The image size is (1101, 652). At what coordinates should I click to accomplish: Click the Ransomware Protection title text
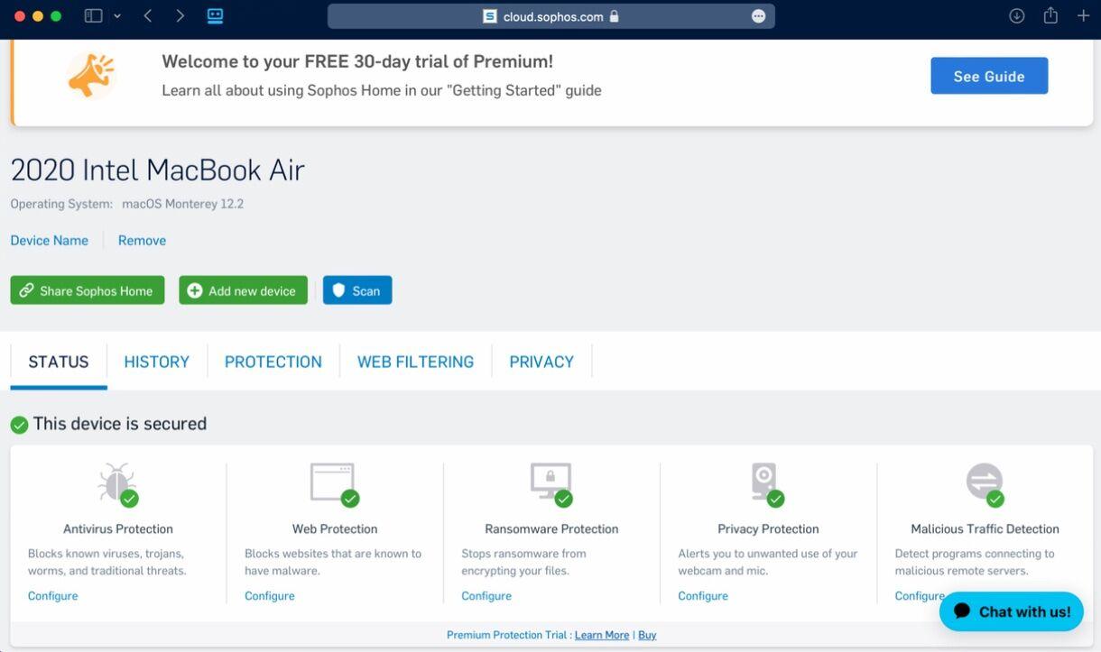point(551,529)
